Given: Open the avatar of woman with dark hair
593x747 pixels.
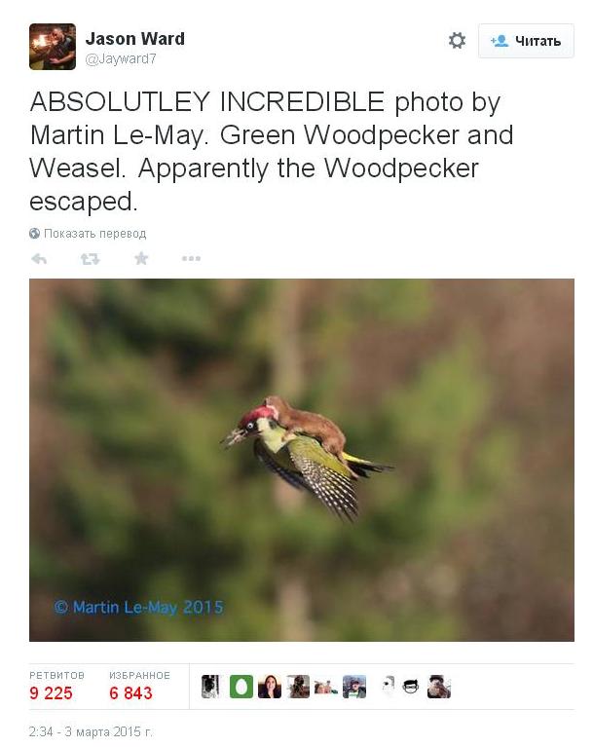Looking at the screenshot, I should [x=270, y=687].
